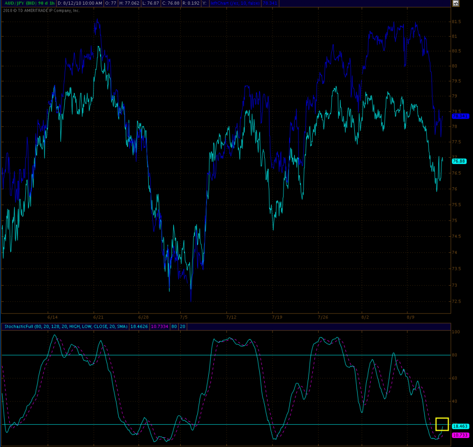Viewport: 473px width, 447px height.
Task: Click the 20 oversold level value in header
Action: (182, 326)
